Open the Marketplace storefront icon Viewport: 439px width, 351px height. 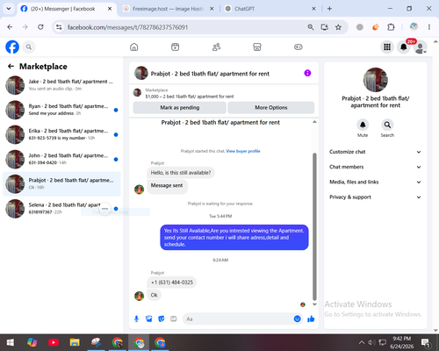tap(257, 47)
